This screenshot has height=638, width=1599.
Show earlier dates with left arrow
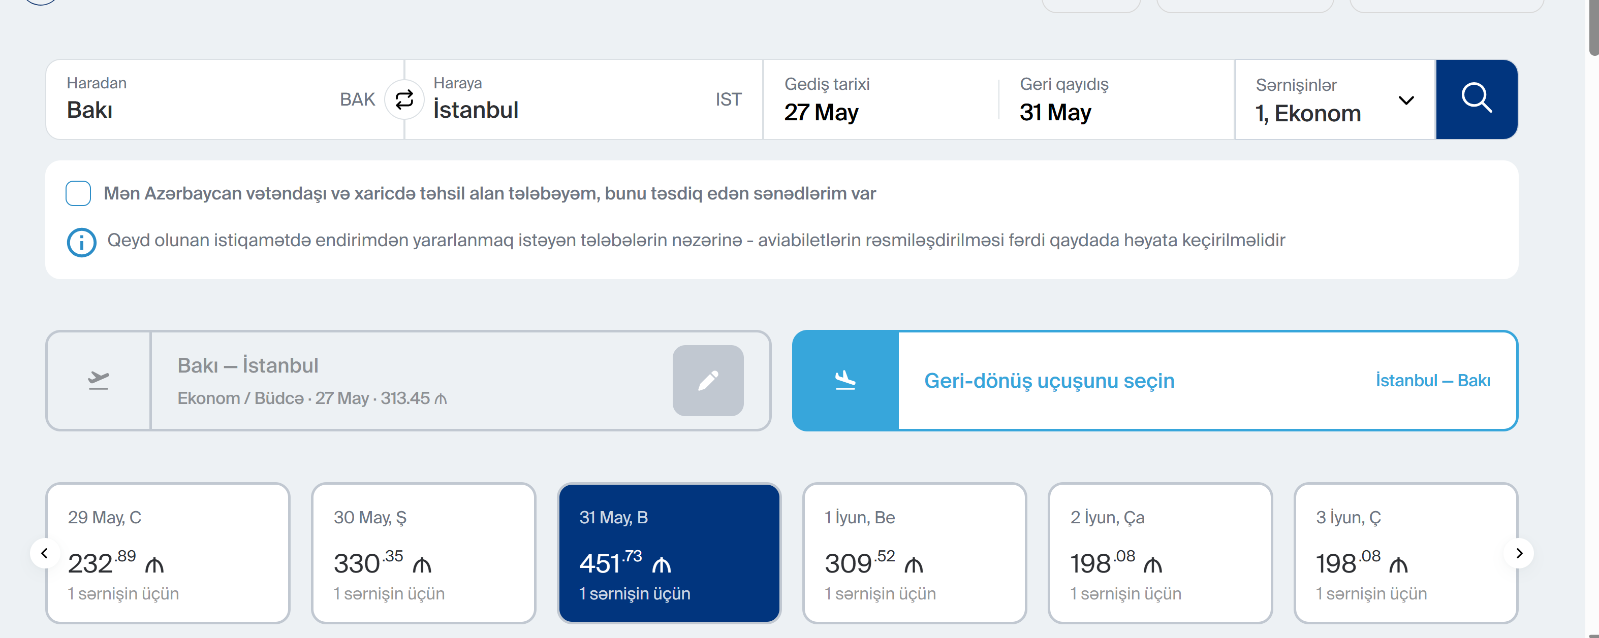[x=45, y=553]
